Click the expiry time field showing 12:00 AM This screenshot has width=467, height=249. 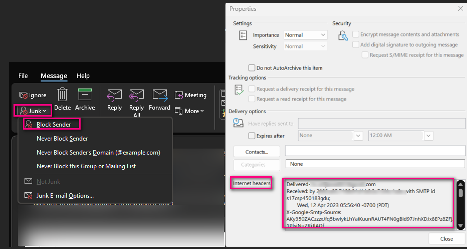pos(396,136)
